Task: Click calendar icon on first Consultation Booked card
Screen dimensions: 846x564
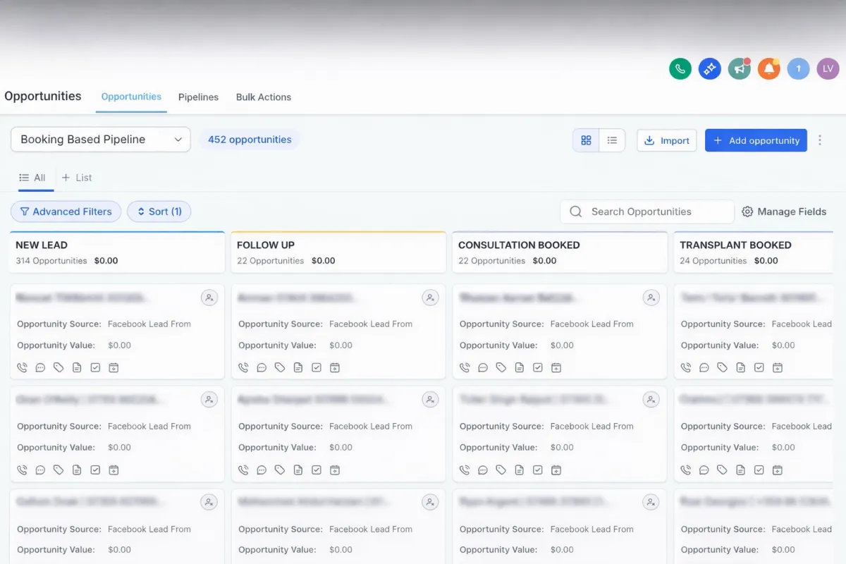Action: pos(556,367)
